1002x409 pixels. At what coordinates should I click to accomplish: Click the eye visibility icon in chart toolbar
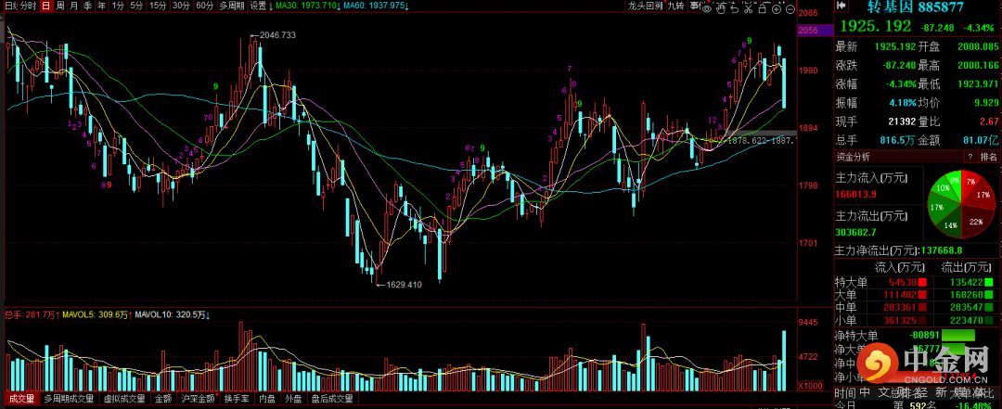pyautogui.click(x=706, y=9)
